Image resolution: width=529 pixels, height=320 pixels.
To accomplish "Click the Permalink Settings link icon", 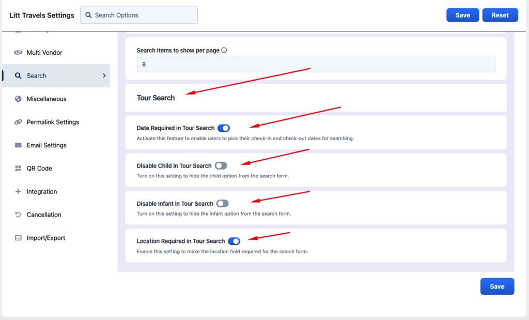I will point(18,123).
